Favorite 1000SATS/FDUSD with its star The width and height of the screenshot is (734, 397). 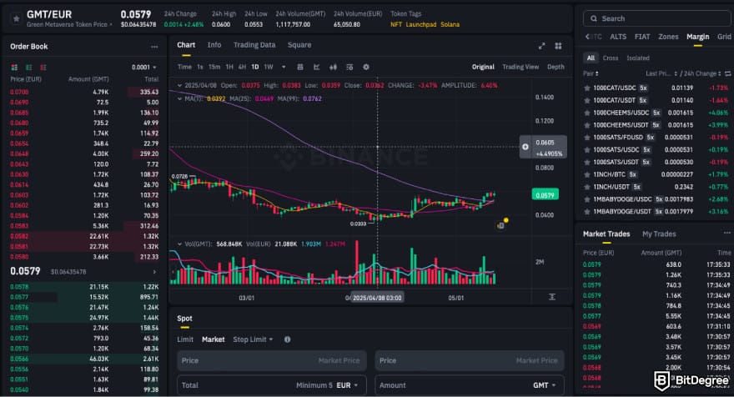pyautogui.click(x=586, y=138)
